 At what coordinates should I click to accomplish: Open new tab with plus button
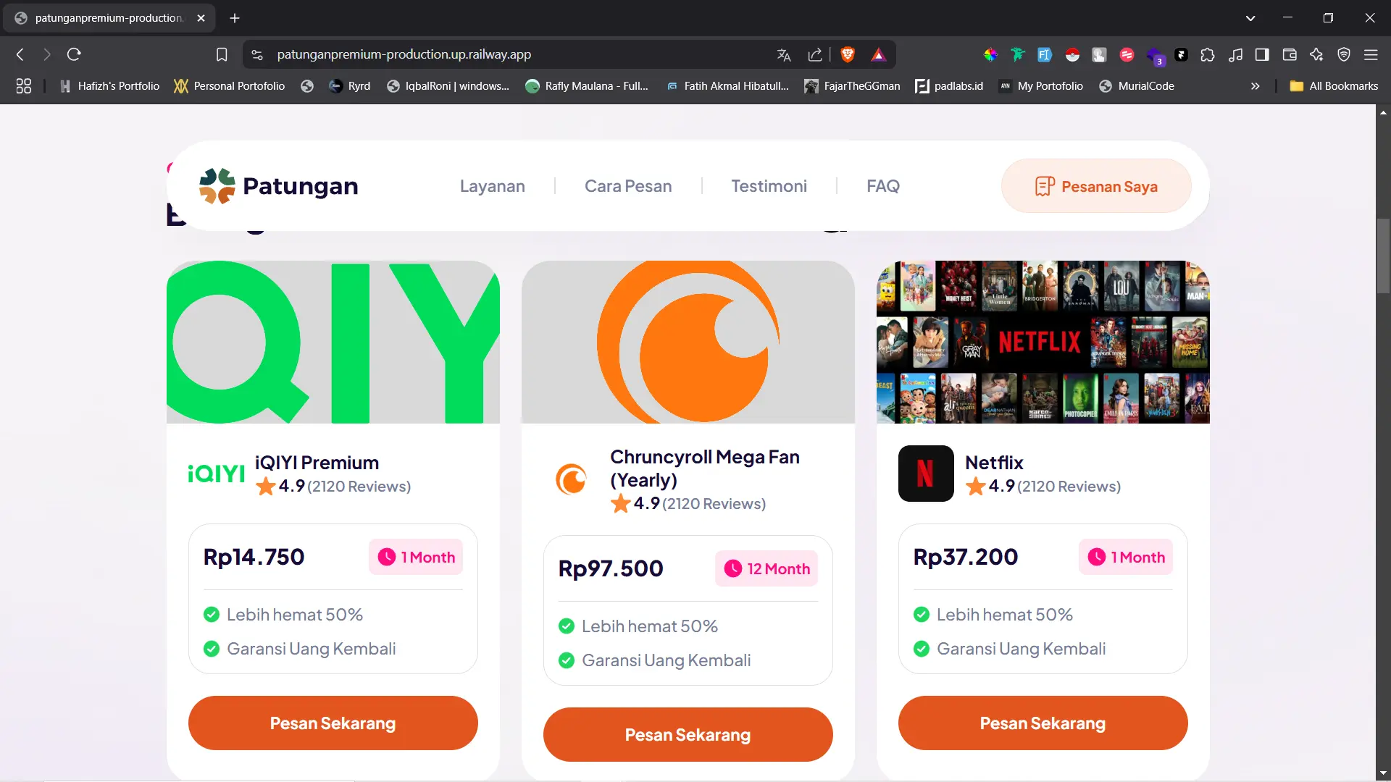click(235, 18)
